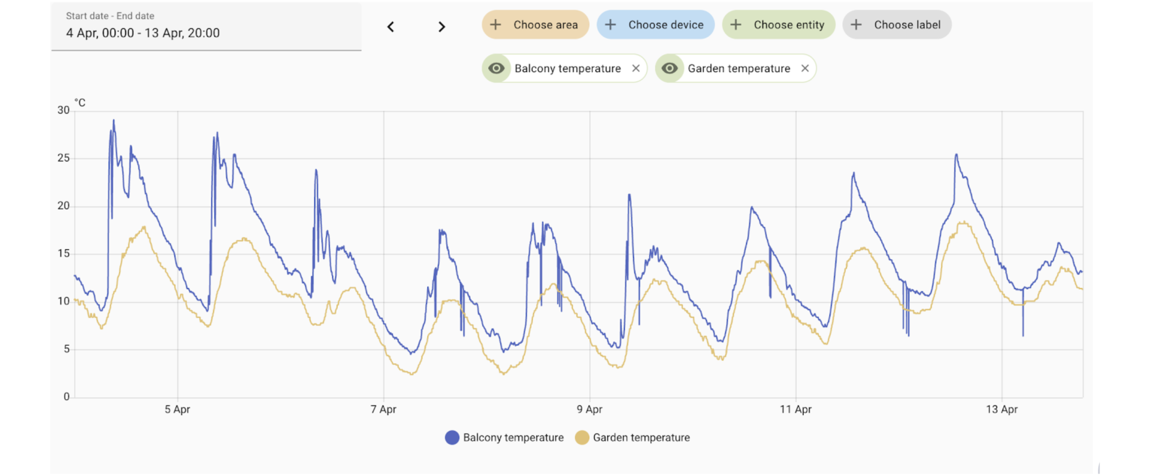Toggle Balcony temperature series in chart legend
This screenshot has height=476, width=1150.
(x=513, y=438)
